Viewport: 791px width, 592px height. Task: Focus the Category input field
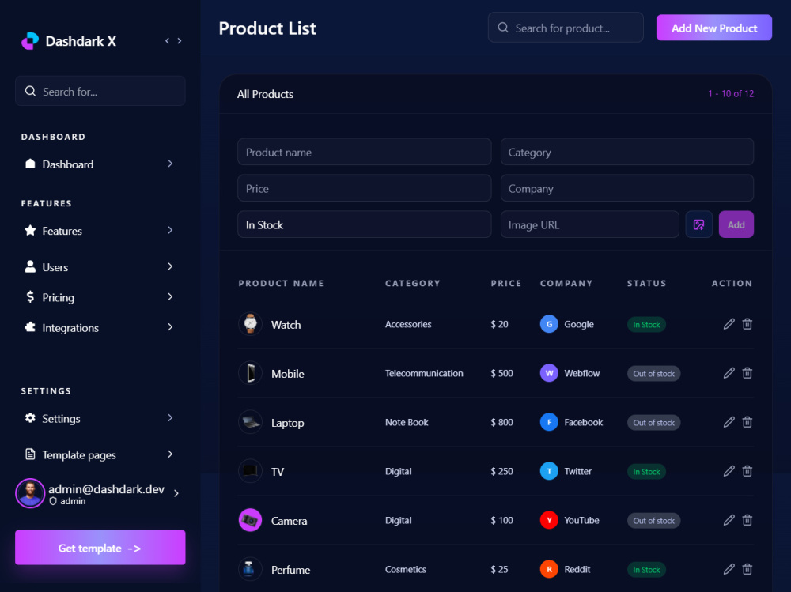coord(627,152)
